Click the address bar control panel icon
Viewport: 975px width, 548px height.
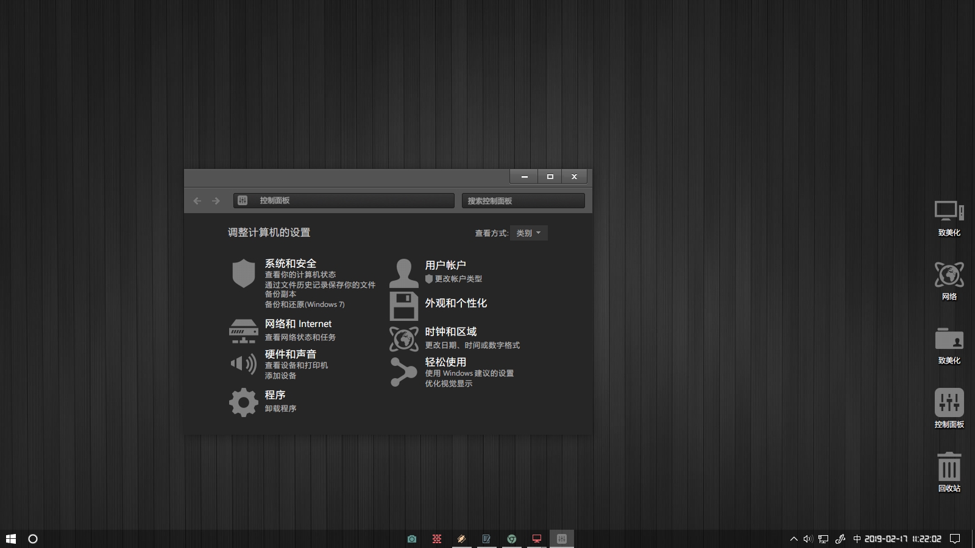click(x=243, y=200)
